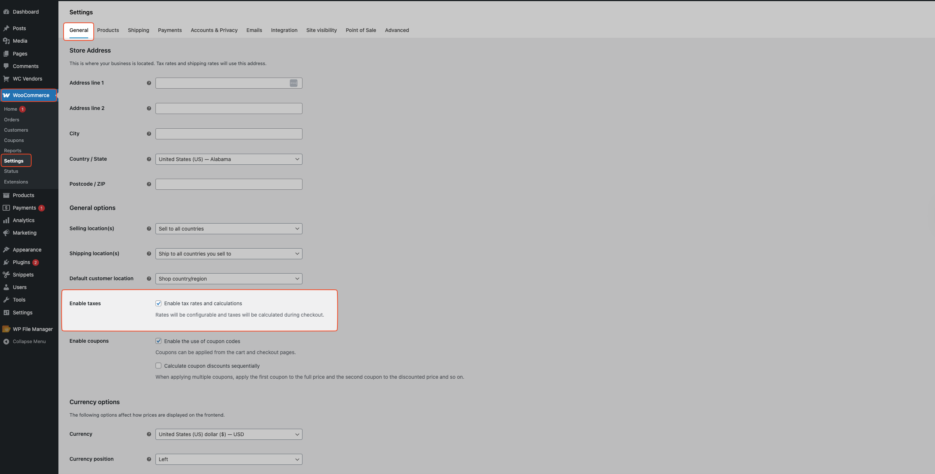Switch to the Payments settings tab

[170, 30]
